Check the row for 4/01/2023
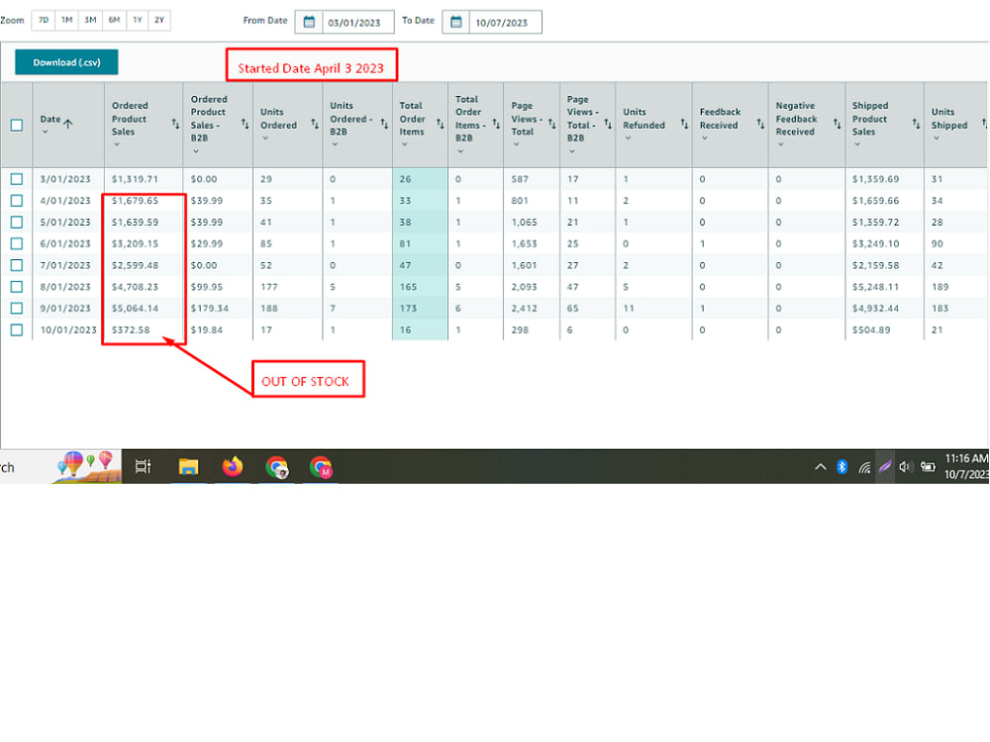990x742 pixels. (x=17, y=201)
